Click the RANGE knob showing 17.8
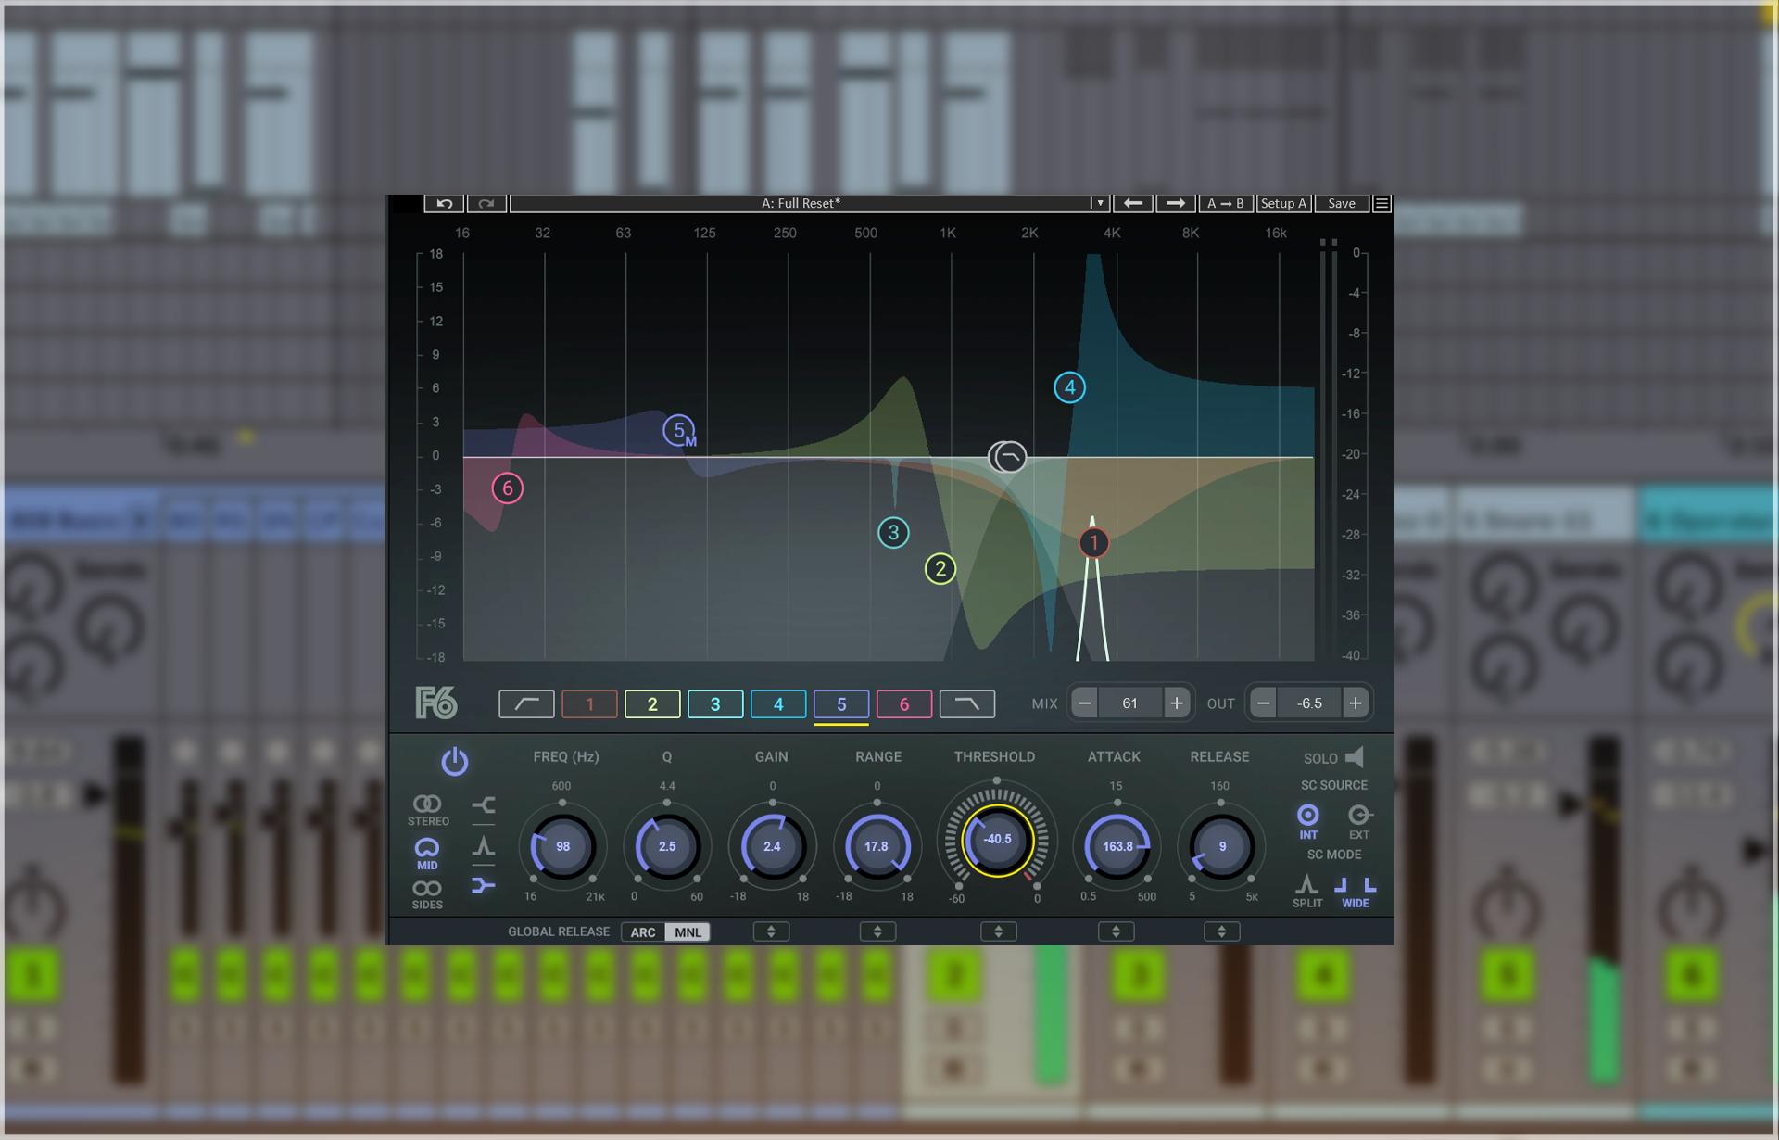 pos(877,846)
